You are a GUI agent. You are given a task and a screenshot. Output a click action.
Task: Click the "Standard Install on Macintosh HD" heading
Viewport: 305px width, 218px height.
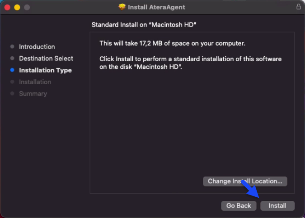(144, 24)
